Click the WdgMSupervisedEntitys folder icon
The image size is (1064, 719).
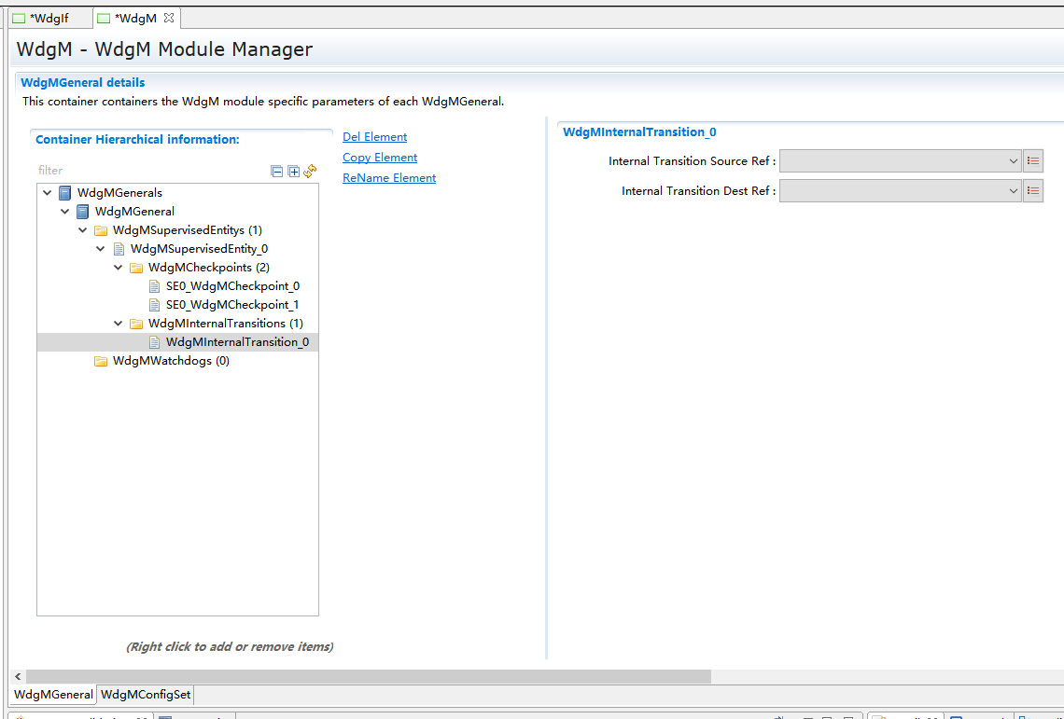pyautogui.click(x=101, y=230)
